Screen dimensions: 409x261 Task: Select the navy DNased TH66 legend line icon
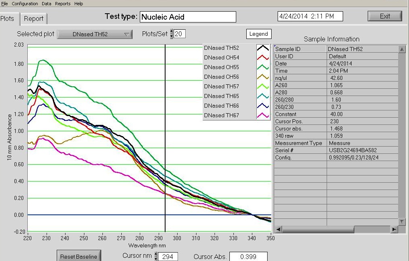[x=263, y=106]
